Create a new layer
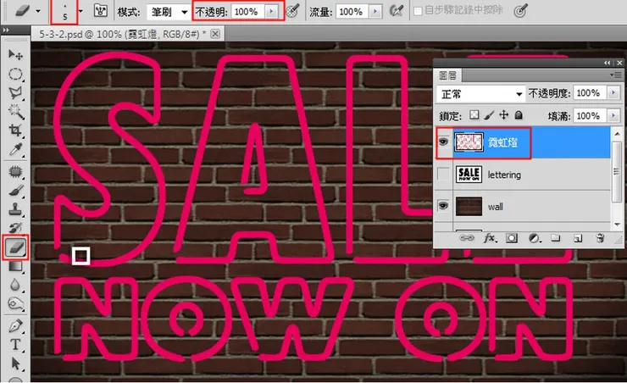This screenshot has width=627, height=383. [x=578, y=238]
